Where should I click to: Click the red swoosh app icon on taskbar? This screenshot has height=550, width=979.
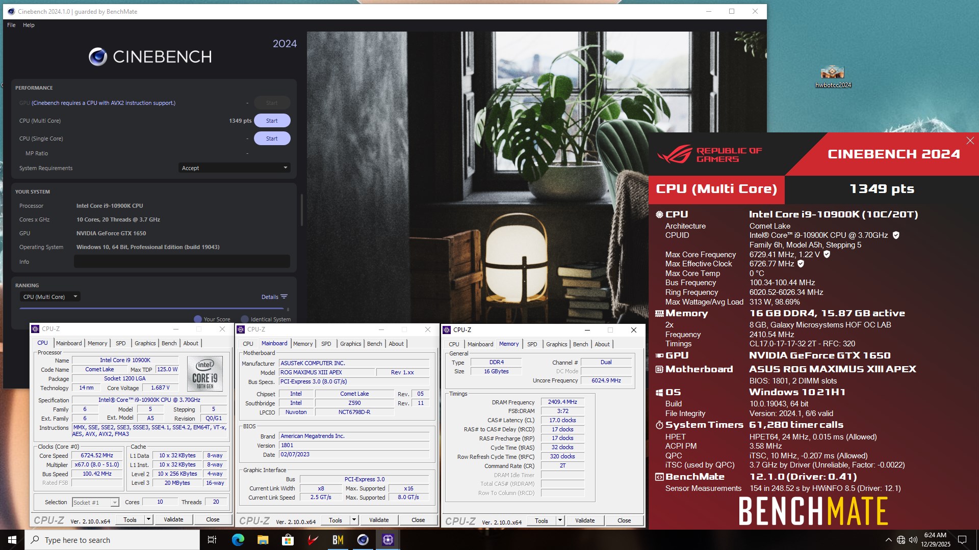coord(313,540)
